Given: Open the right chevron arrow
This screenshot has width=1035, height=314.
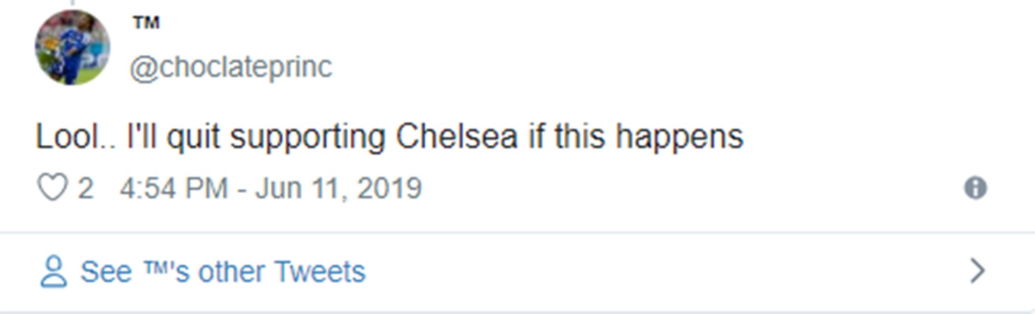Looking at the screenshot, I should click(978, 271).
